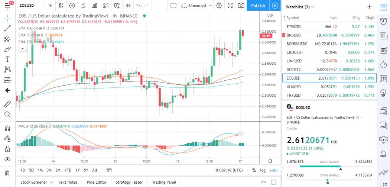Open the Watchlist (3) dropdown
The width and height of the screenshot is (390, 187).
coord(300,7)
